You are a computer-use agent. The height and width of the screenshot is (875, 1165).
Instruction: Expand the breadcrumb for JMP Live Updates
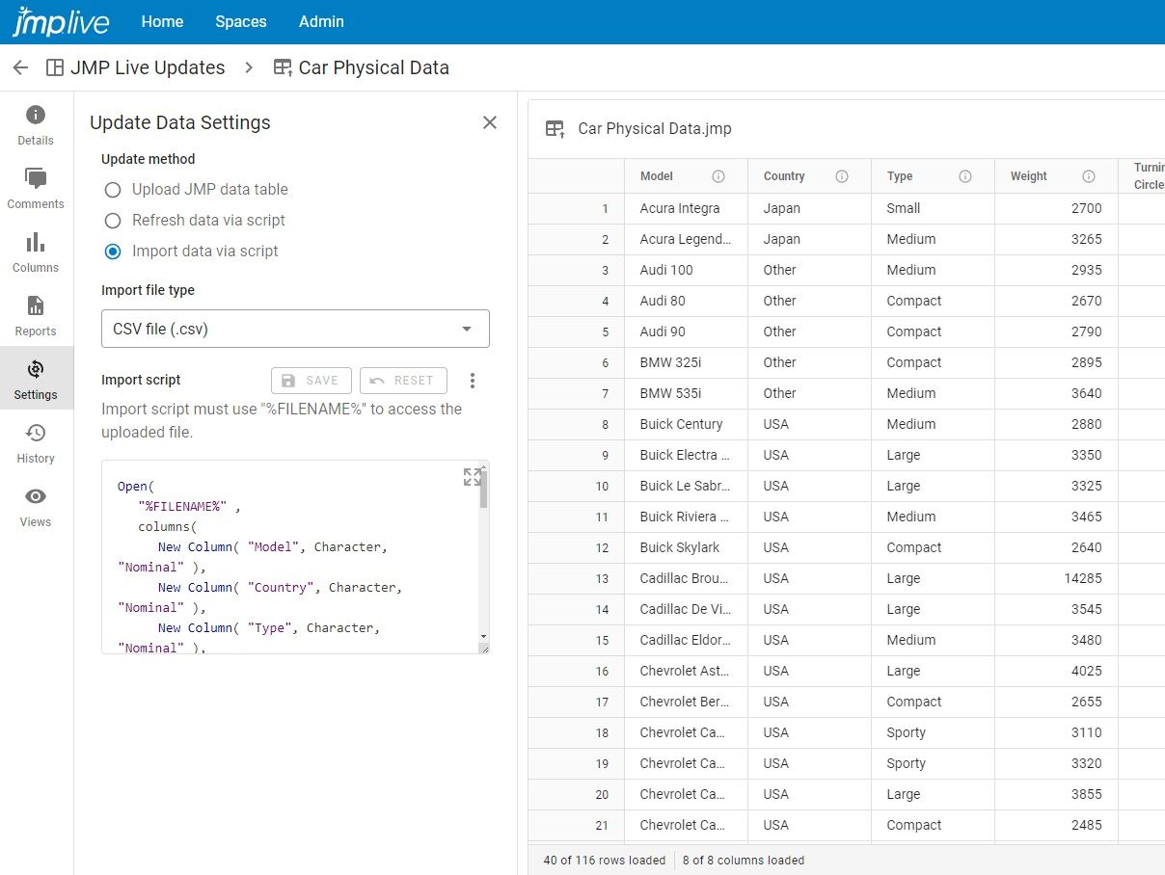click(148, 67)
